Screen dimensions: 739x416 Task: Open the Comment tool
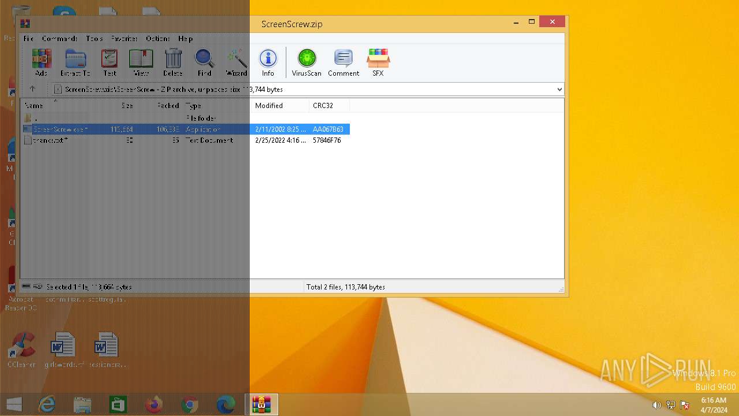point(344,62)
